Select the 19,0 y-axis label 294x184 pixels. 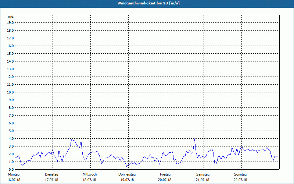(10, 23)
